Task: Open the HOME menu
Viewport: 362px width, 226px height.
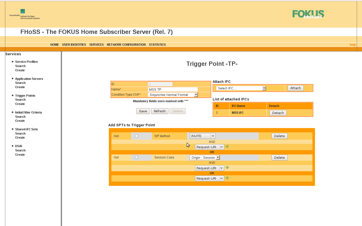Action: point(55,45)
